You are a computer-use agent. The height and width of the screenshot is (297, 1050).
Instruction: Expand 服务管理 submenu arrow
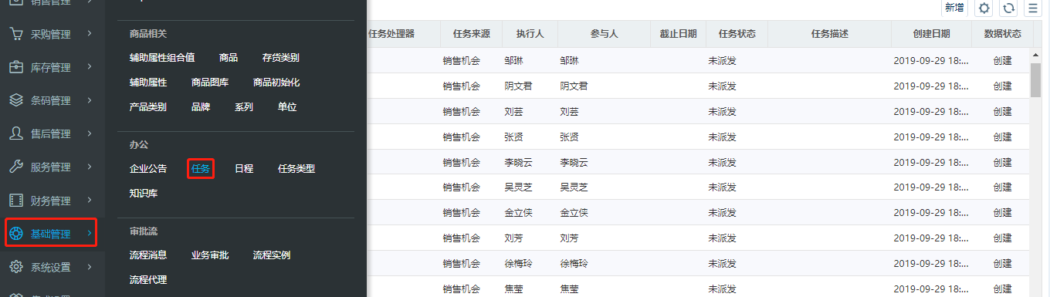click(90, 167)
